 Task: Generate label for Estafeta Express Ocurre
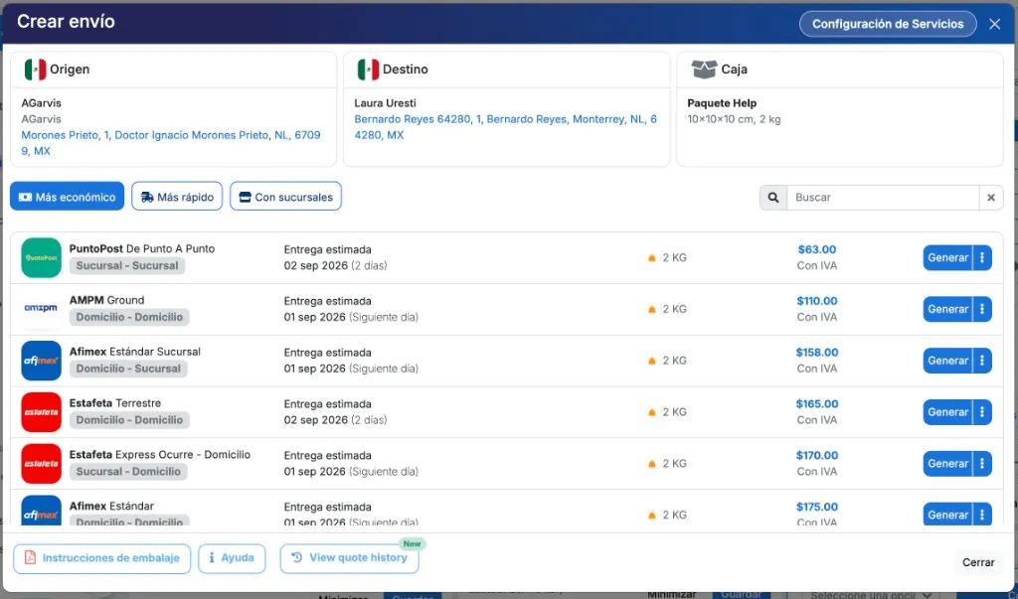(947, 463)
